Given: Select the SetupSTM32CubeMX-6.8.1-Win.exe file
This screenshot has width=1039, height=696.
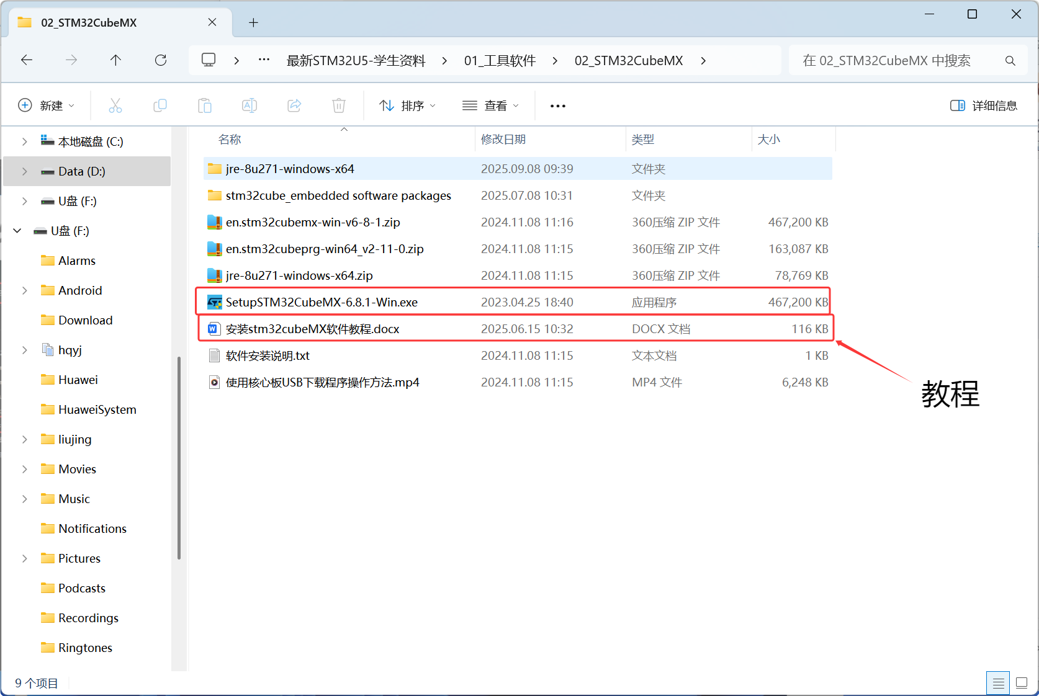Looking at the screenshot, I should 518,302.
